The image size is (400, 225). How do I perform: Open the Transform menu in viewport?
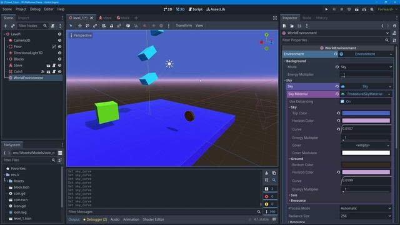pos(184,26)
